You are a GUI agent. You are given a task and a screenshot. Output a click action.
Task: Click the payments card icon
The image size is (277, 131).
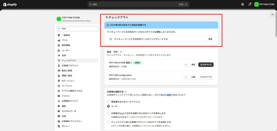pos(59,56)
